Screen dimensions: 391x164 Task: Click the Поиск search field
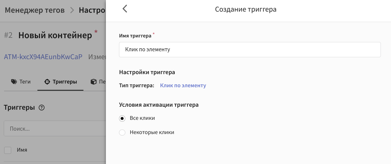(x=55, y=129)
